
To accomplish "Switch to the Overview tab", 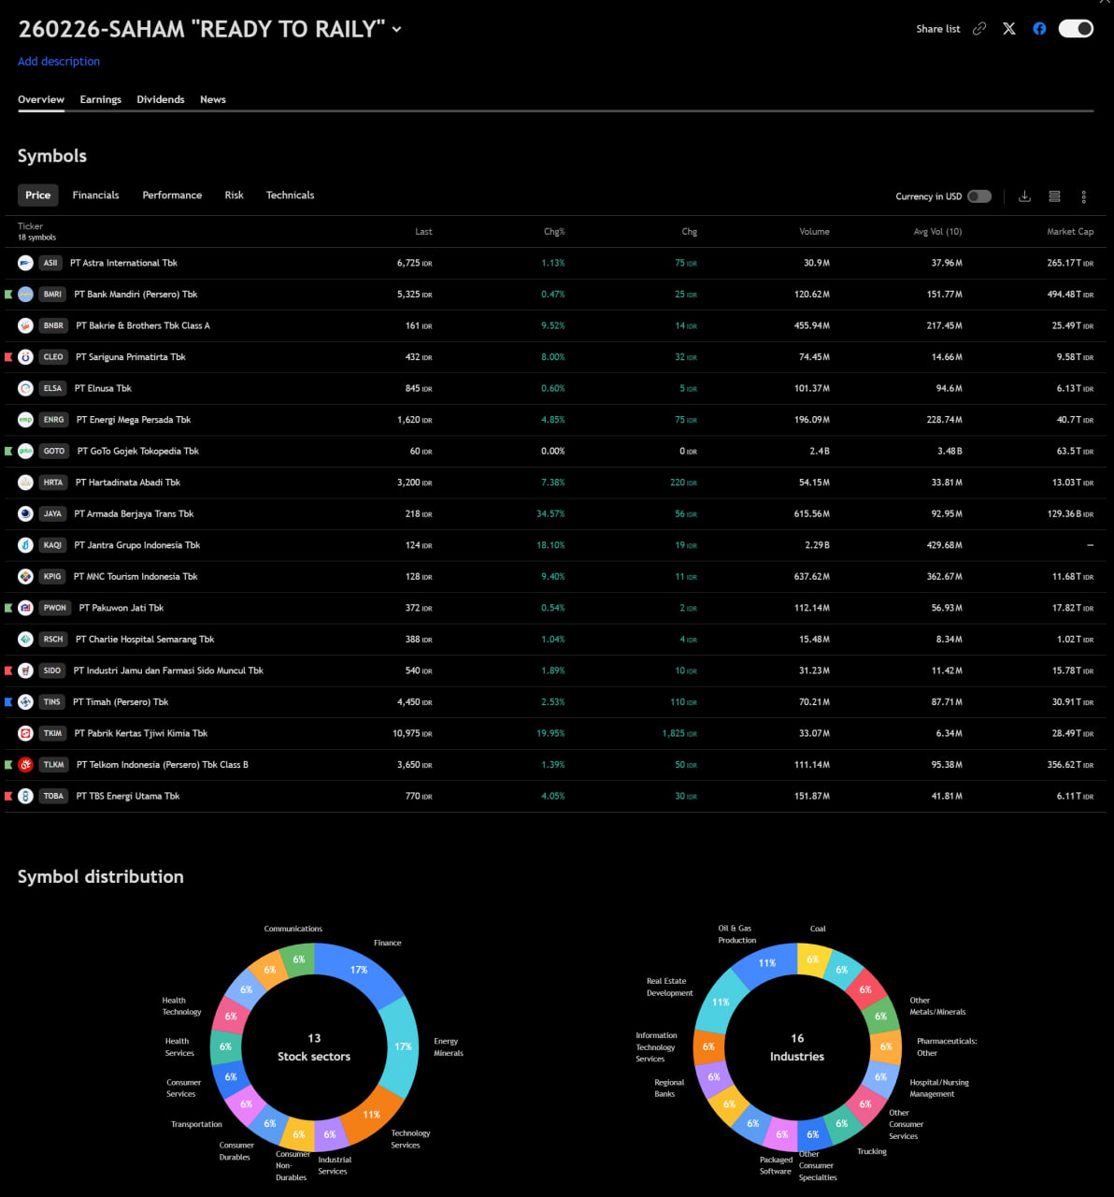I will [x=41, y=99].
